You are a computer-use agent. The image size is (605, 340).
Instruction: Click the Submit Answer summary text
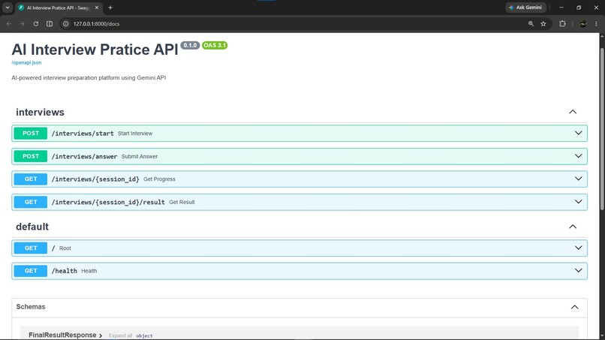[140, 156]
